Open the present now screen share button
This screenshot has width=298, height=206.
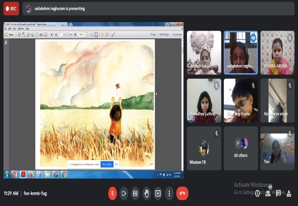[158, 194]
